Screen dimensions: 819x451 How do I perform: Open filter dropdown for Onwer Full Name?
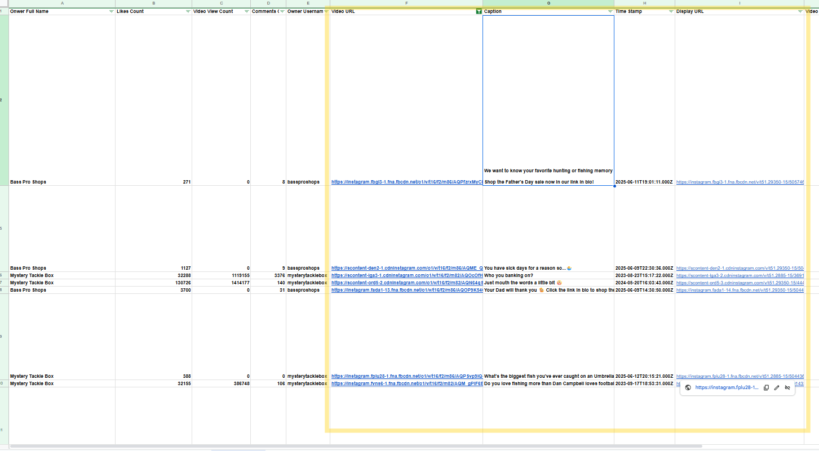111,11
